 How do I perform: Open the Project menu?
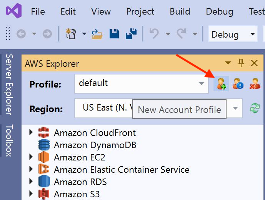140,12
